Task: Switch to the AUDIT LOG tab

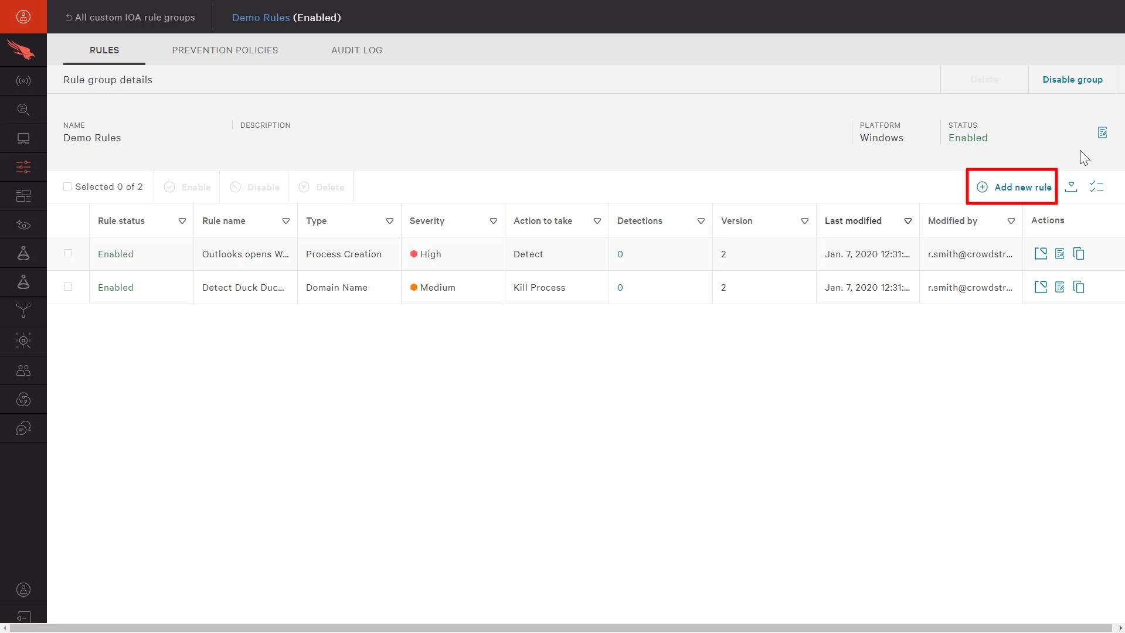Action: pyautogui.click(x=356, y=50)
